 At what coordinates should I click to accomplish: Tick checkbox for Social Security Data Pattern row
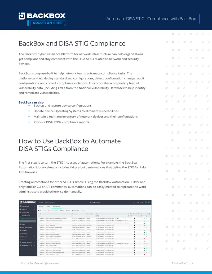coord(39,221)
